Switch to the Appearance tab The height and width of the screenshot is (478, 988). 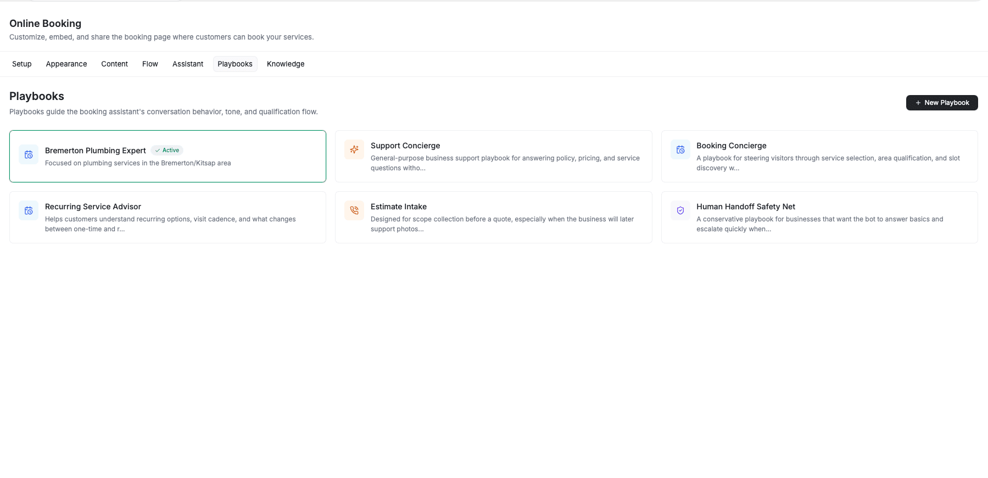[x=66, y=64]
